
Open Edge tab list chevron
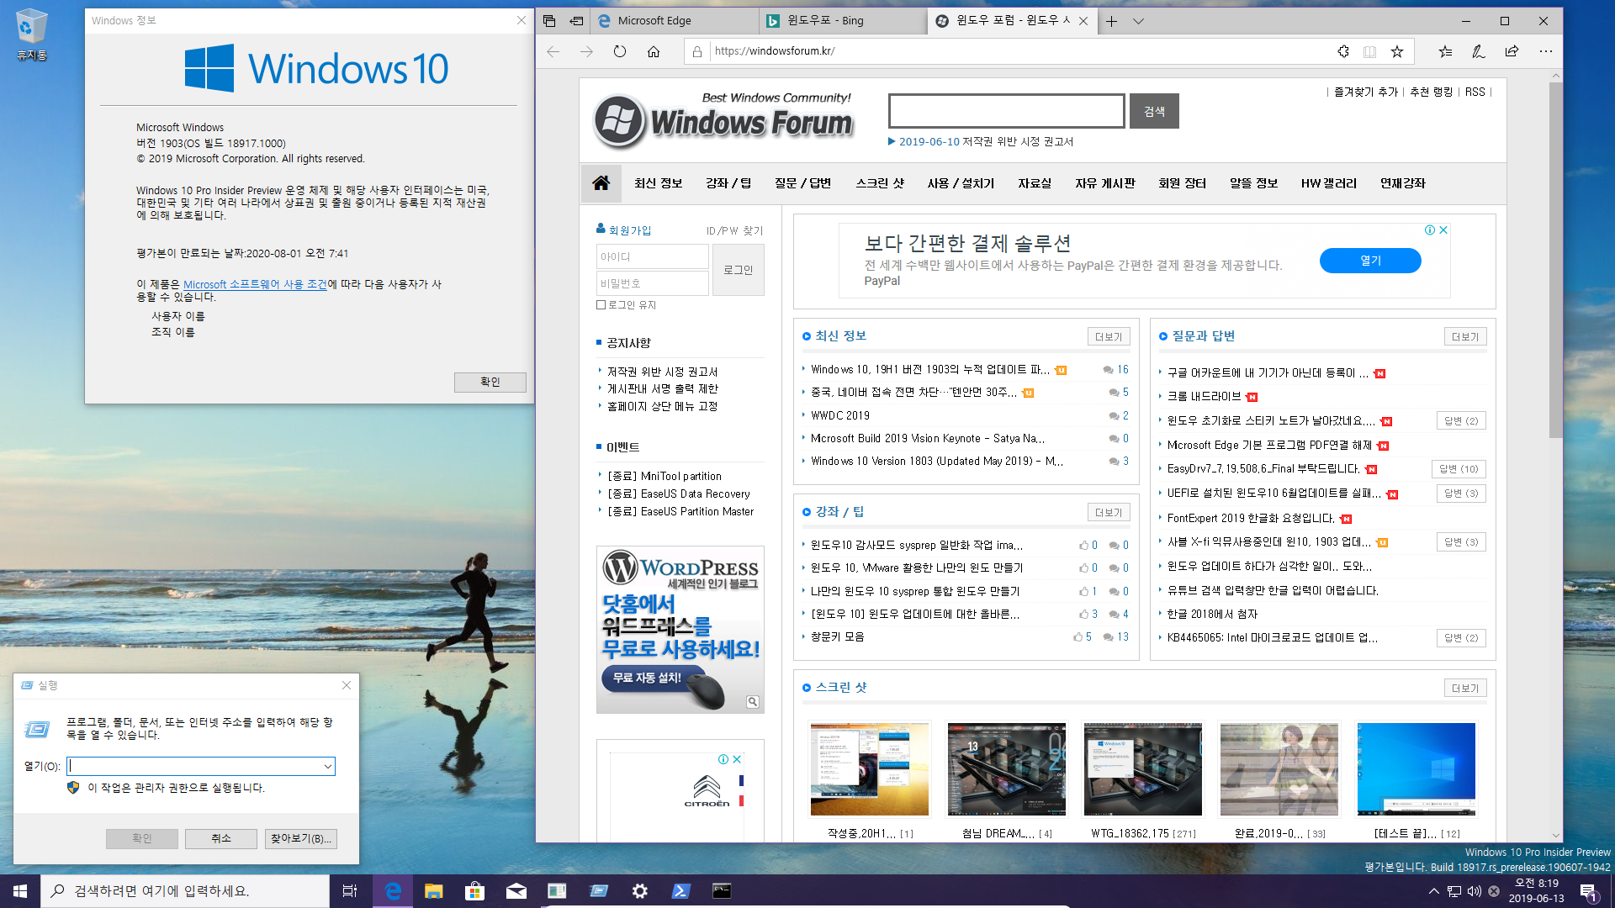1138,21
